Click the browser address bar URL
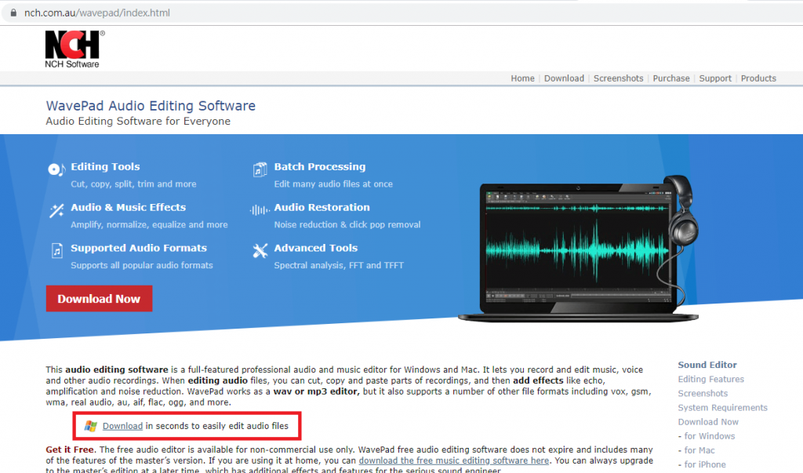 coord(97,13)
